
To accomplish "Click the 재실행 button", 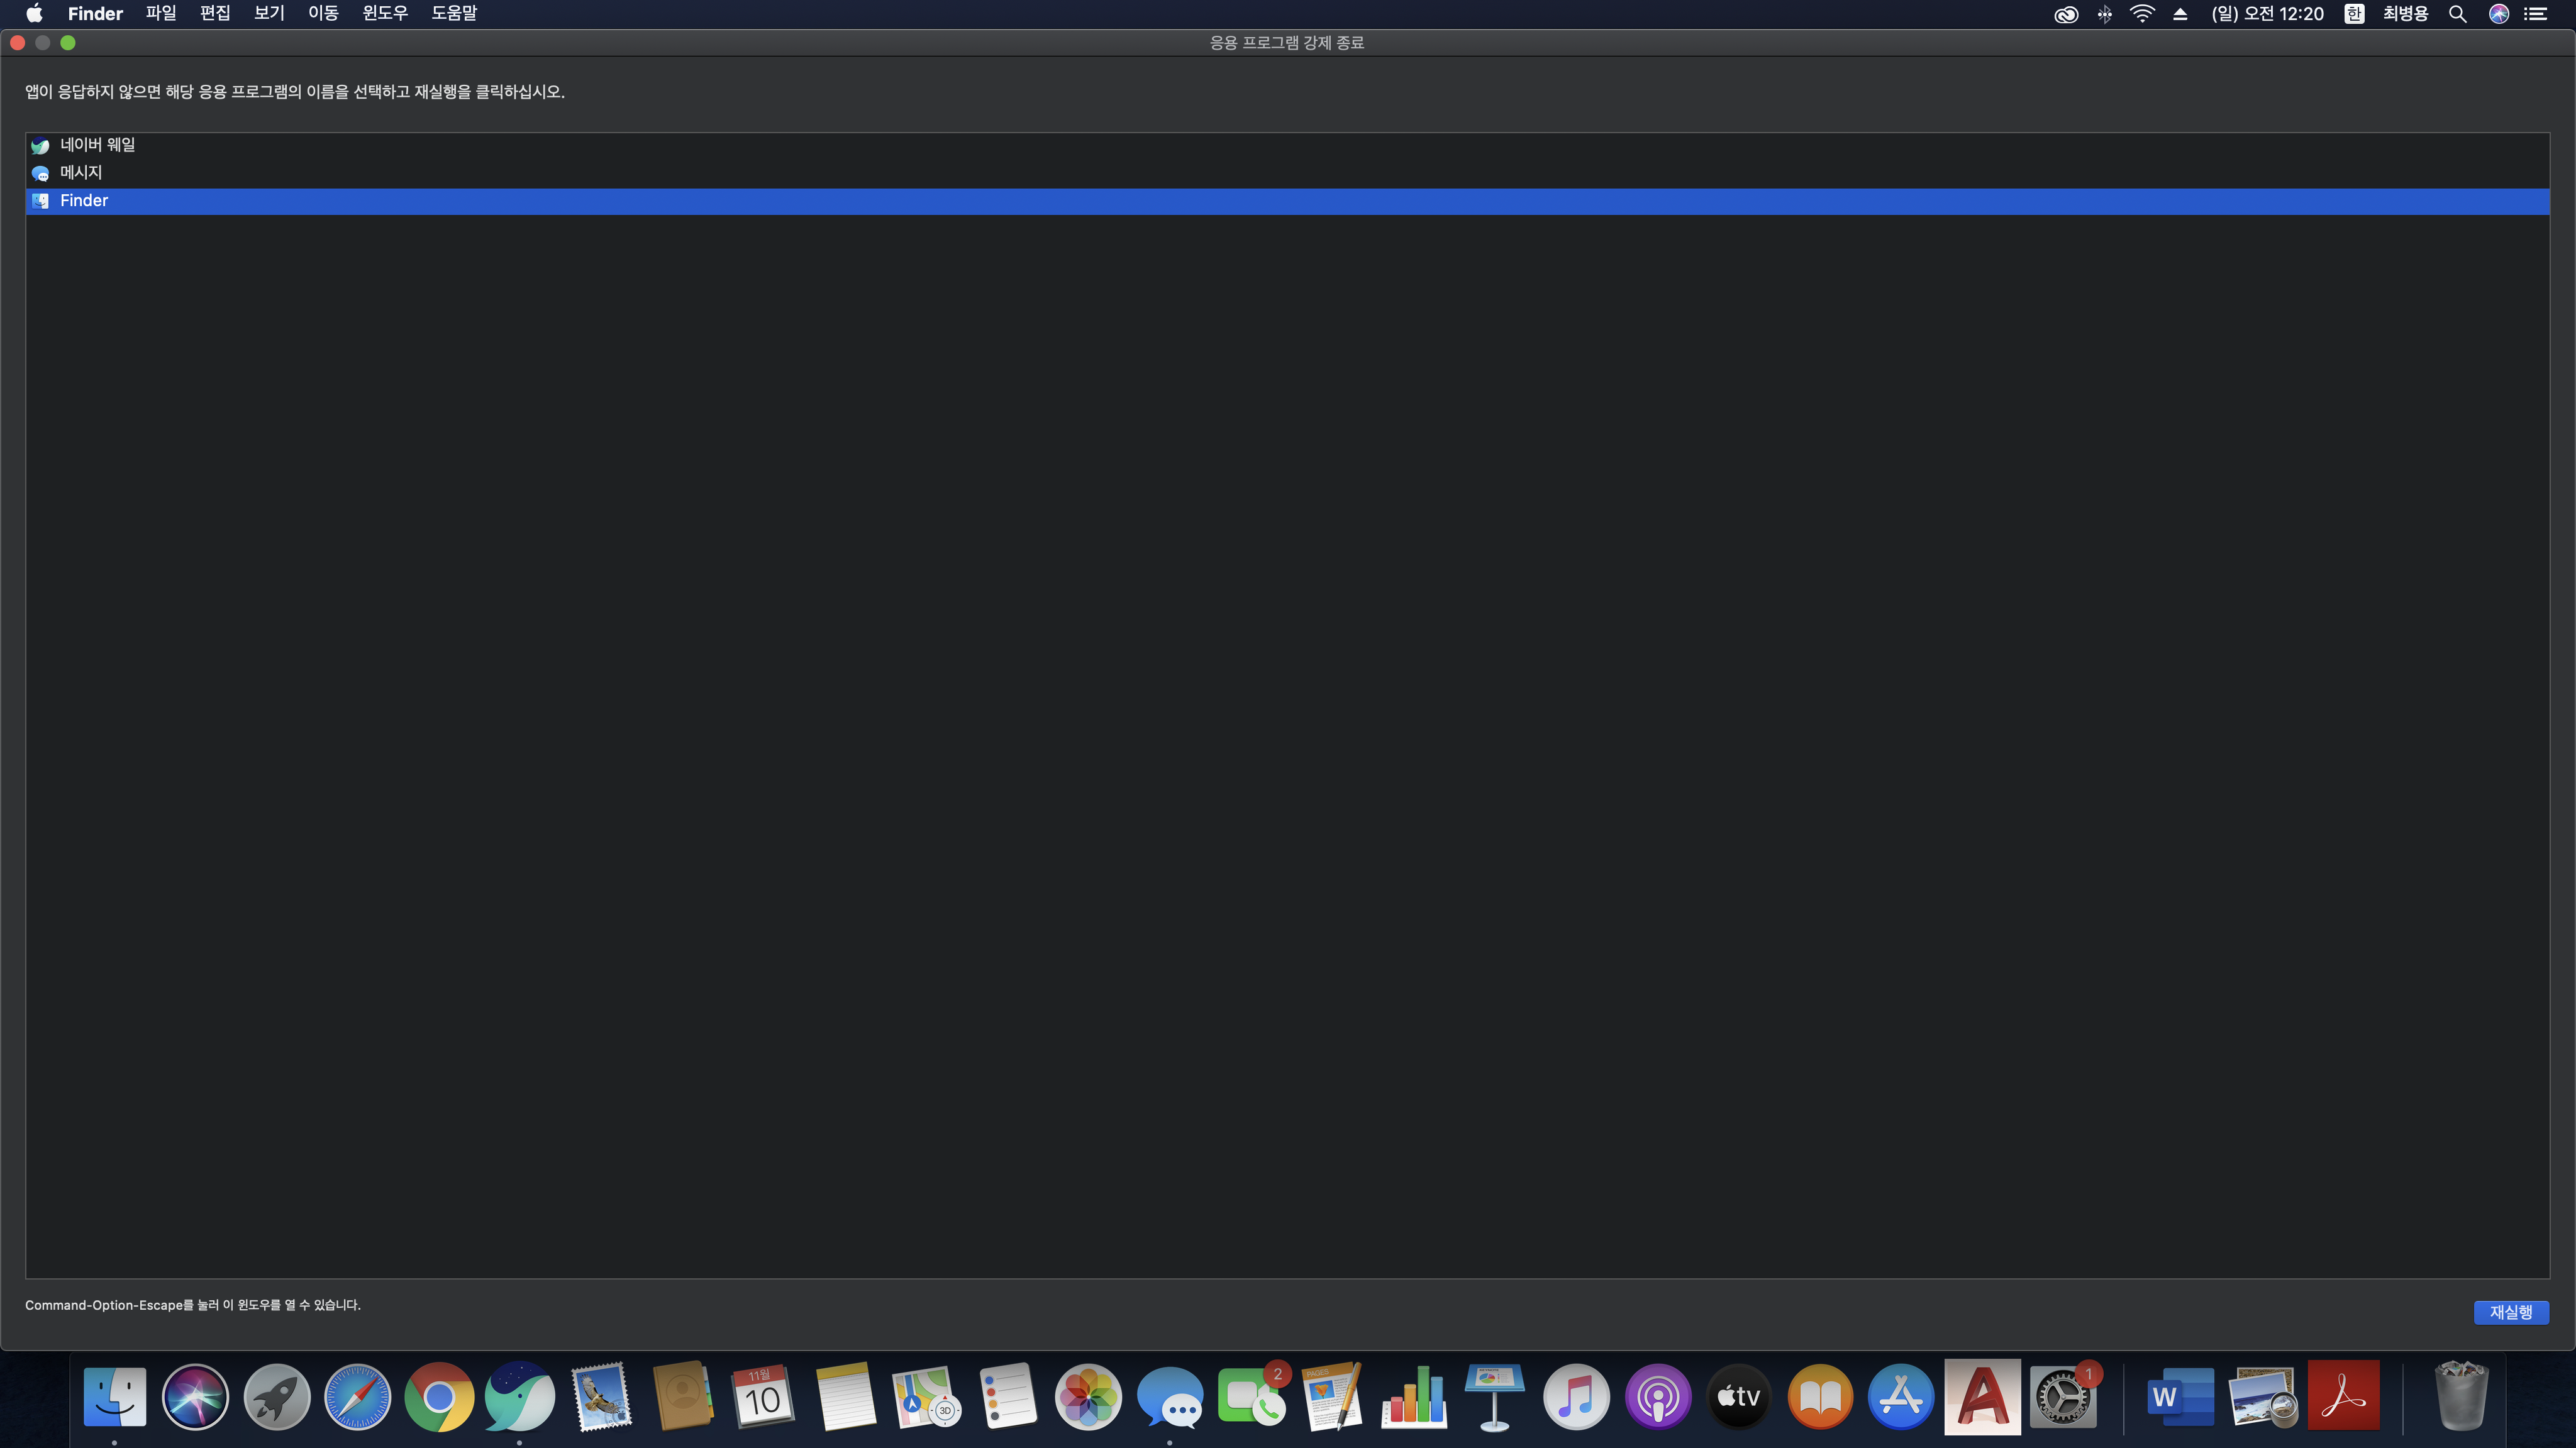I will coord(2510,1312).
